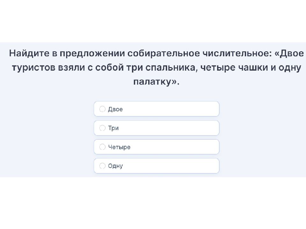Click the word спальника in the question

click(x=170, y=67)
